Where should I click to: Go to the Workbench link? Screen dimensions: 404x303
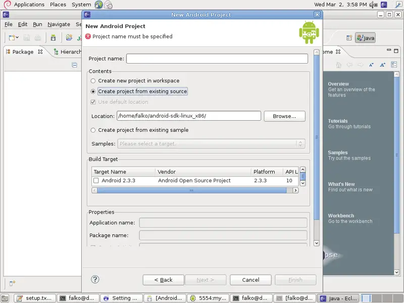(341, 216)
